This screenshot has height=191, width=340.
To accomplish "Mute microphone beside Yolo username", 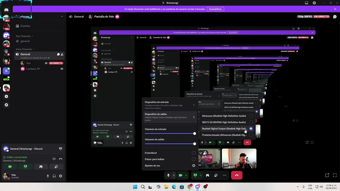I will point(48,176).
